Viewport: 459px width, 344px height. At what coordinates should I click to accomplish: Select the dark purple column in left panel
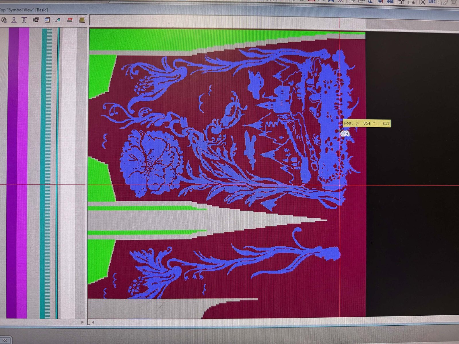point(12,172)
